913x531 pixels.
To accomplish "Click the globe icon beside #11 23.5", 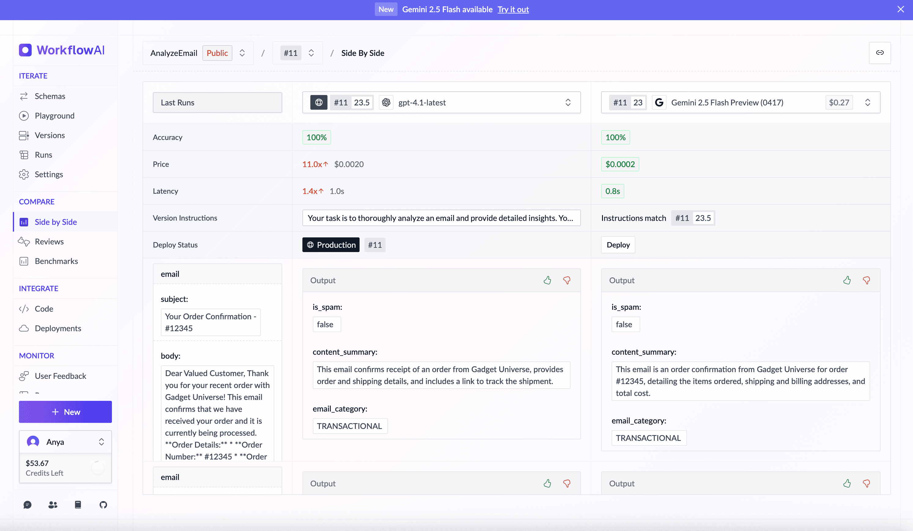I will pyautogui.click(x=319, y=102).
